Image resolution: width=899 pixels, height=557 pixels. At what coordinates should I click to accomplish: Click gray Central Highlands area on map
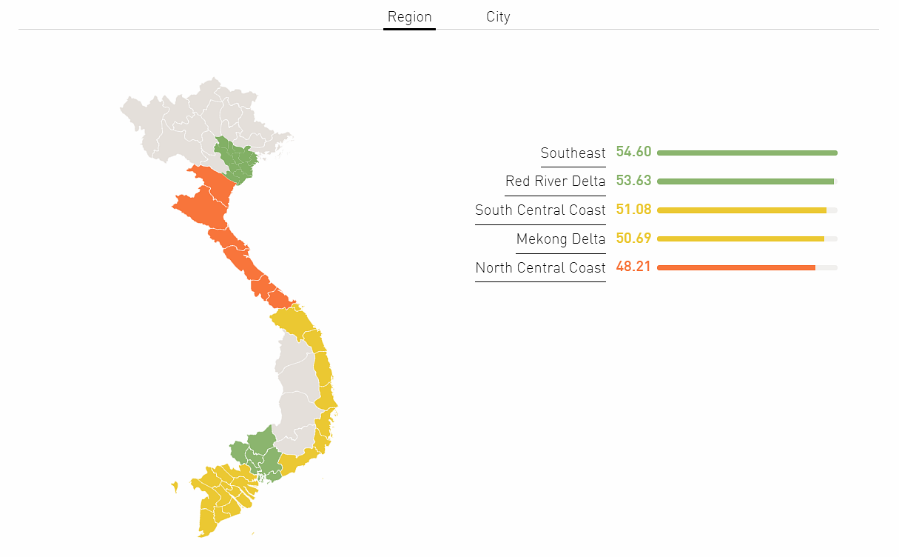tap(296, 393)
